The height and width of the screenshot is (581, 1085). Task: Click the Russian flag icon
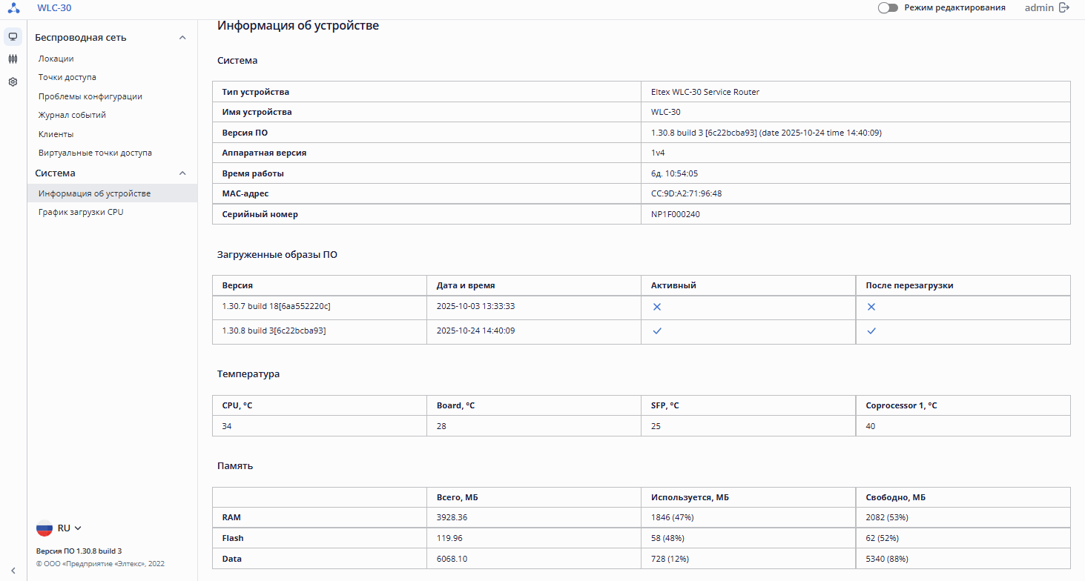pos(44,528)
